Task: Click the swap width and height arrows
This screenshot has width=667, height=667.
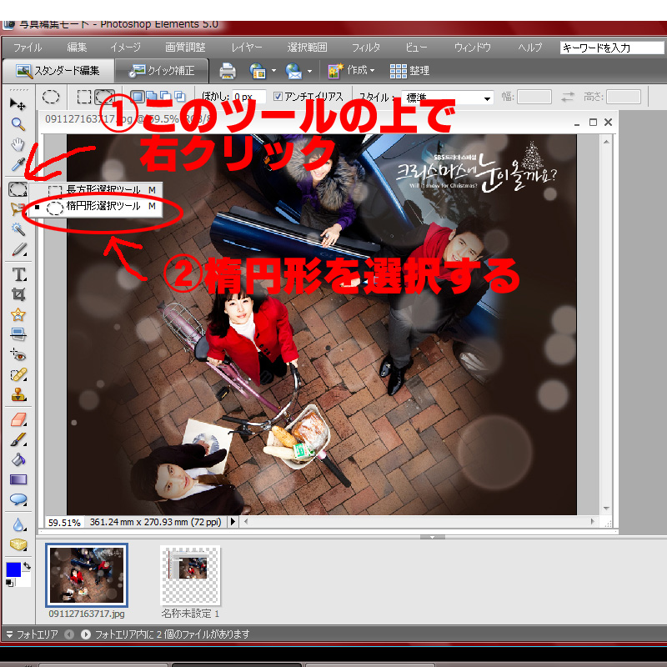Action: tap(568, 97)
